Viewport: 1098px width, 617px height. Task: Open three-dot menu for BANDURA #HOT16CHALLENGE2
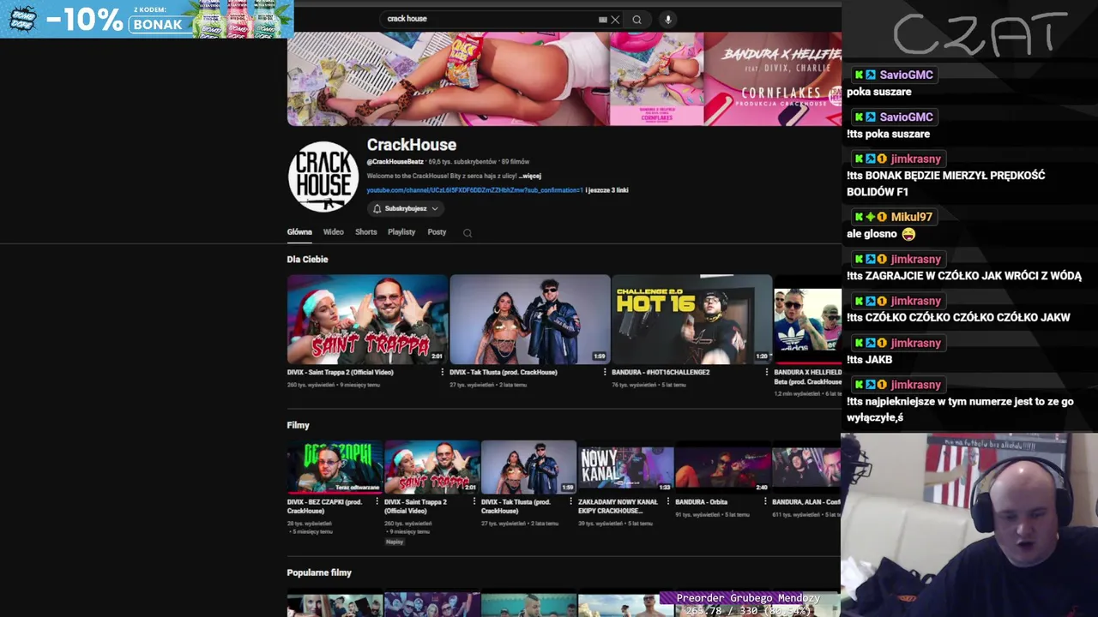767,373
